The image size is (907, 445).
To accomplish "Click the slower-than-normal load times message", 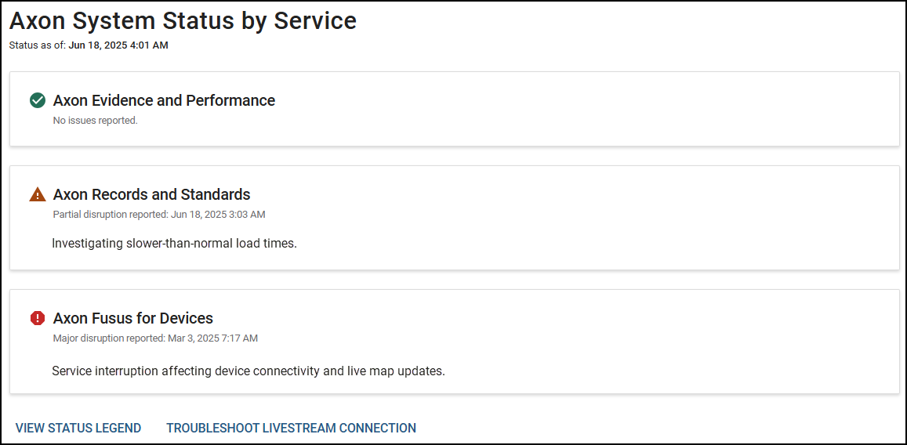I will click(x=174, y=244).
